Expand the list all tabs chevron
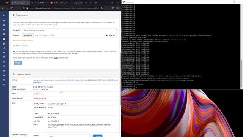Image resolution: width=243 pixels, height=137 pixels. tap(96, 3)
